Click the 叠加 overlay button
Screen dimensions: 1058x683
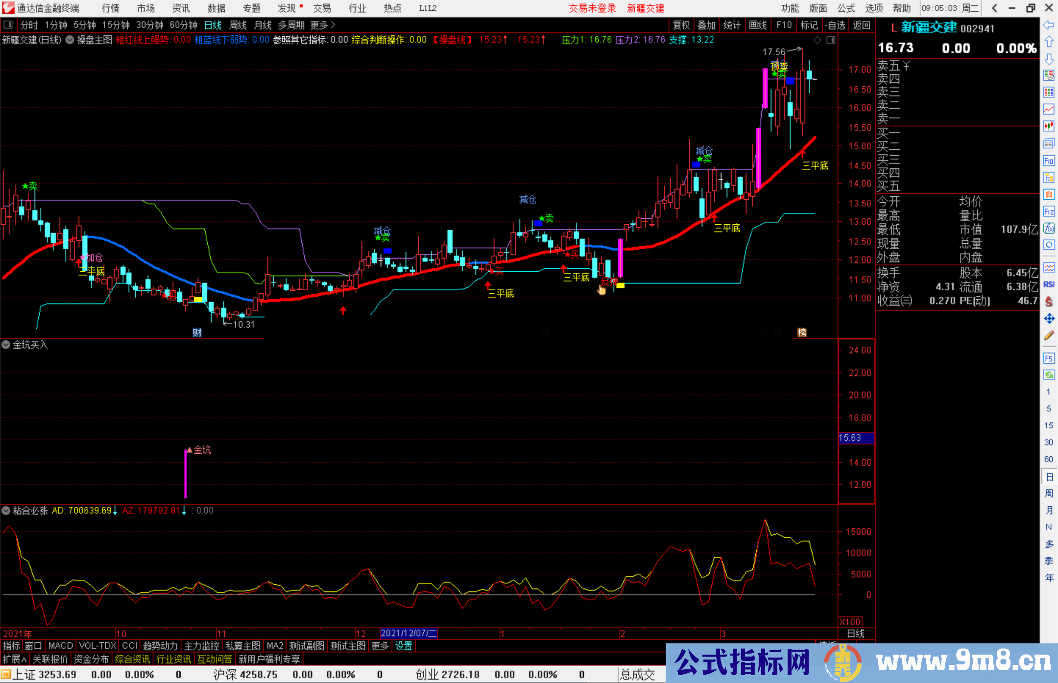706,25
